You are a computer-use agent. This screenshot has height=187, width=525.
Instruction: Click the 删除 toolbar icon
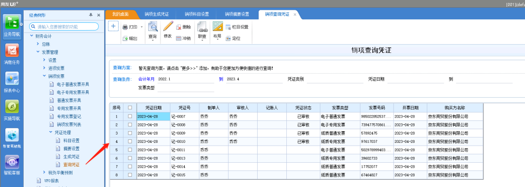(x=179, y=27)
